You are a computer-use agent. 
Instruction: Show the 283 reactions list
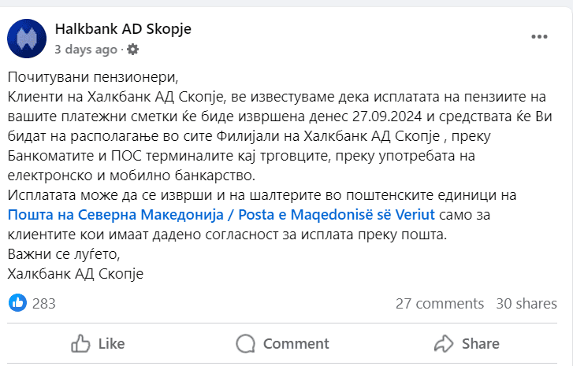coord(44,304)
